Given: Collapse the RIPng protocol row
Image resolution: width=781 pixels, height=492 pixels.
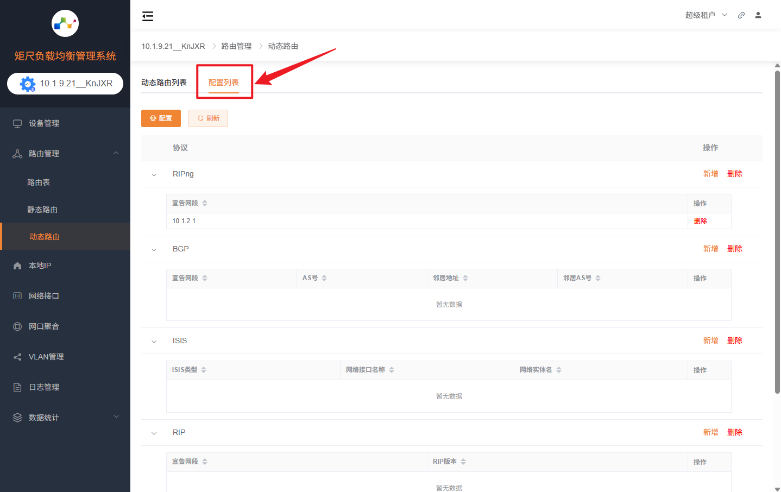Looking at the screenshot, I should click(154, 174).
